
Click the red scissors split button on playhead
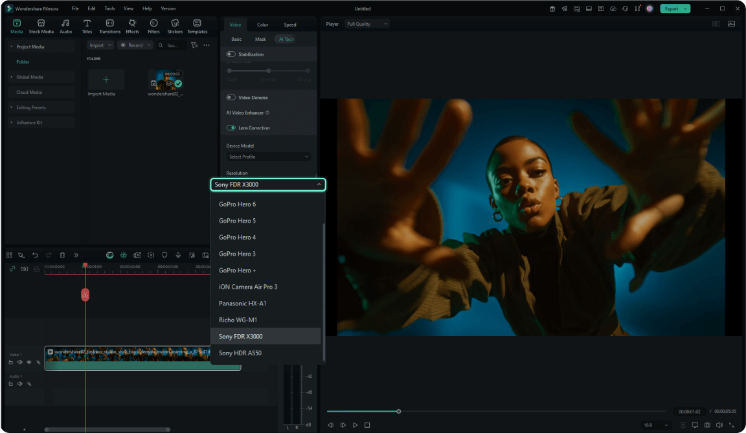pos(85,295)
